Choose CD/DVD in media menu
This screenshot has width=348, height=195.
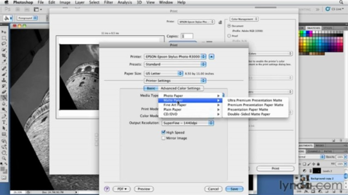click(190, 114)
